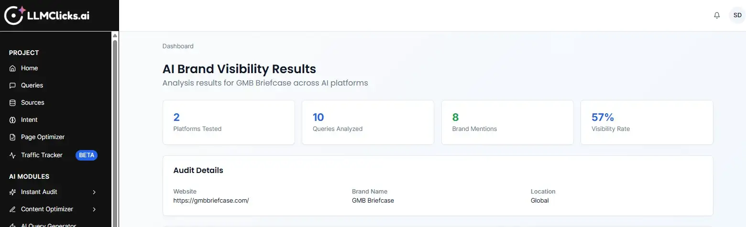Click the Instant Audit sparkle icon
Viewport: 746px width, 227px height.
[12, 192]
